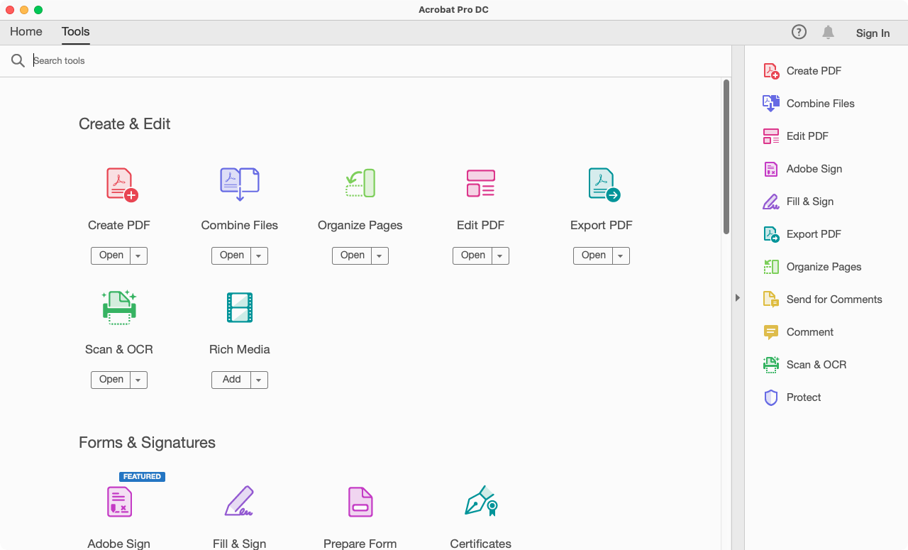Open the Combine Files tool button

point(231,255)
